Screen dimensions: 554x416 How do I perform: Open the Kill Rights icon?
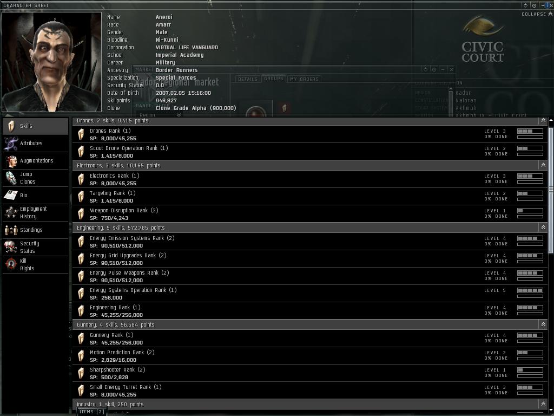11,264
